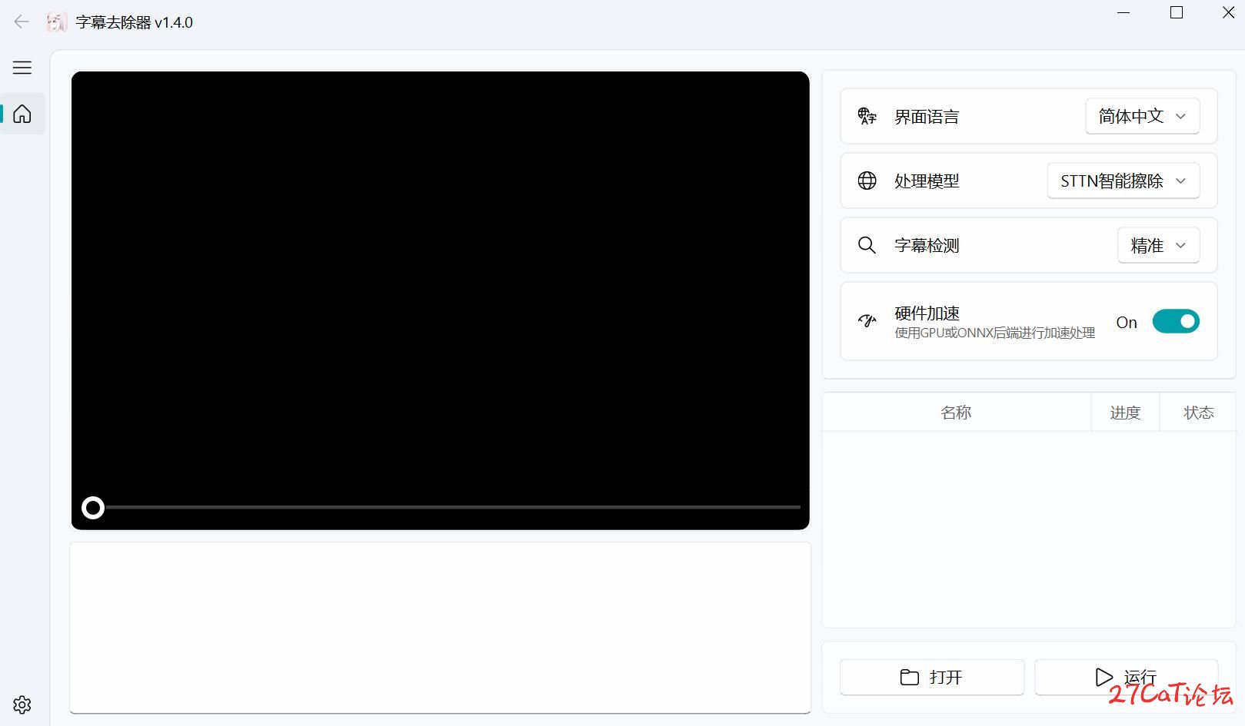Viewport: 1245px width, 726px height.
Task: Click the 处理模型 globe icon
Action: (867, 181)
